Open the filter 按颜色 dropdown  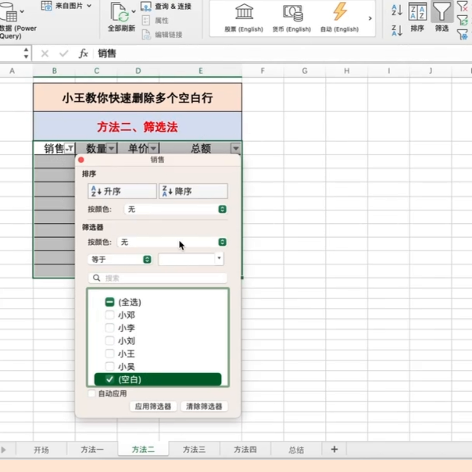(172, 242)
